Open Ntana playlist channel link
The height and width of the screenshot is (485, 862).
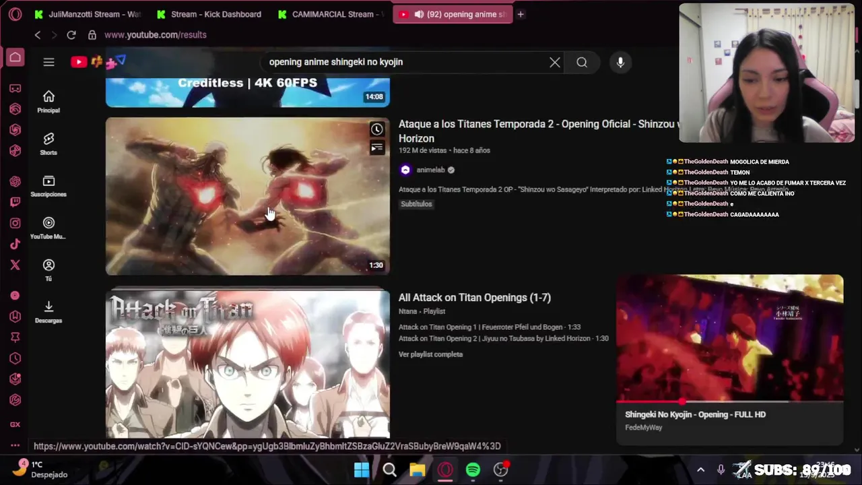(x=407, y=311)
